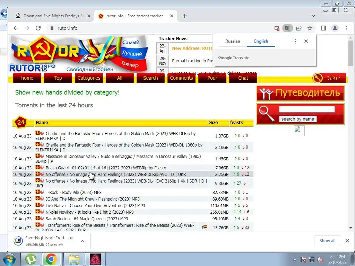Open the All menu item

pos(120,78)
